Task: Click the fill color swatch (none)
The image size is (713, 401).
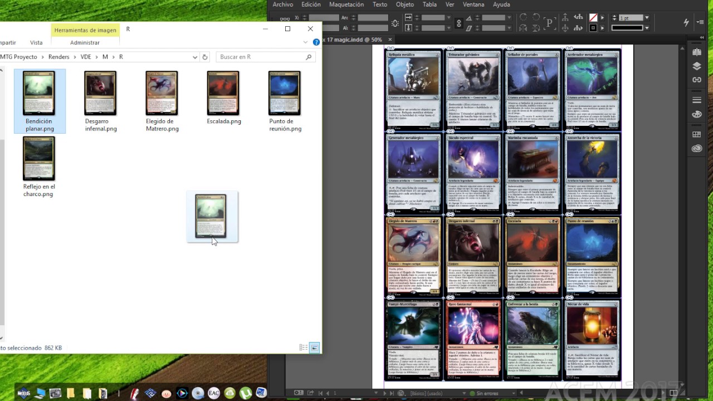Action: click(593, 17)
